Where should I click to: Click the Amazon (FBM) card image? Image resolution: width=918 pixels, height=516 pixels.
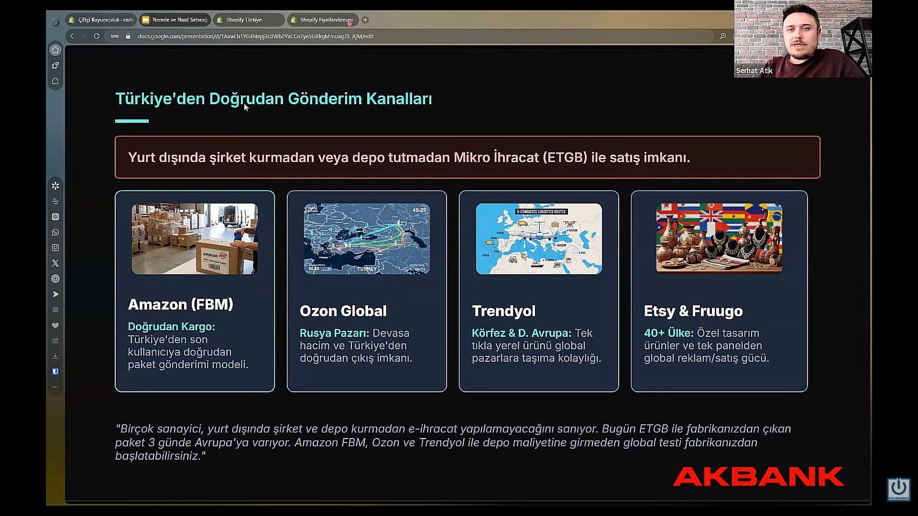coord(195,239)
